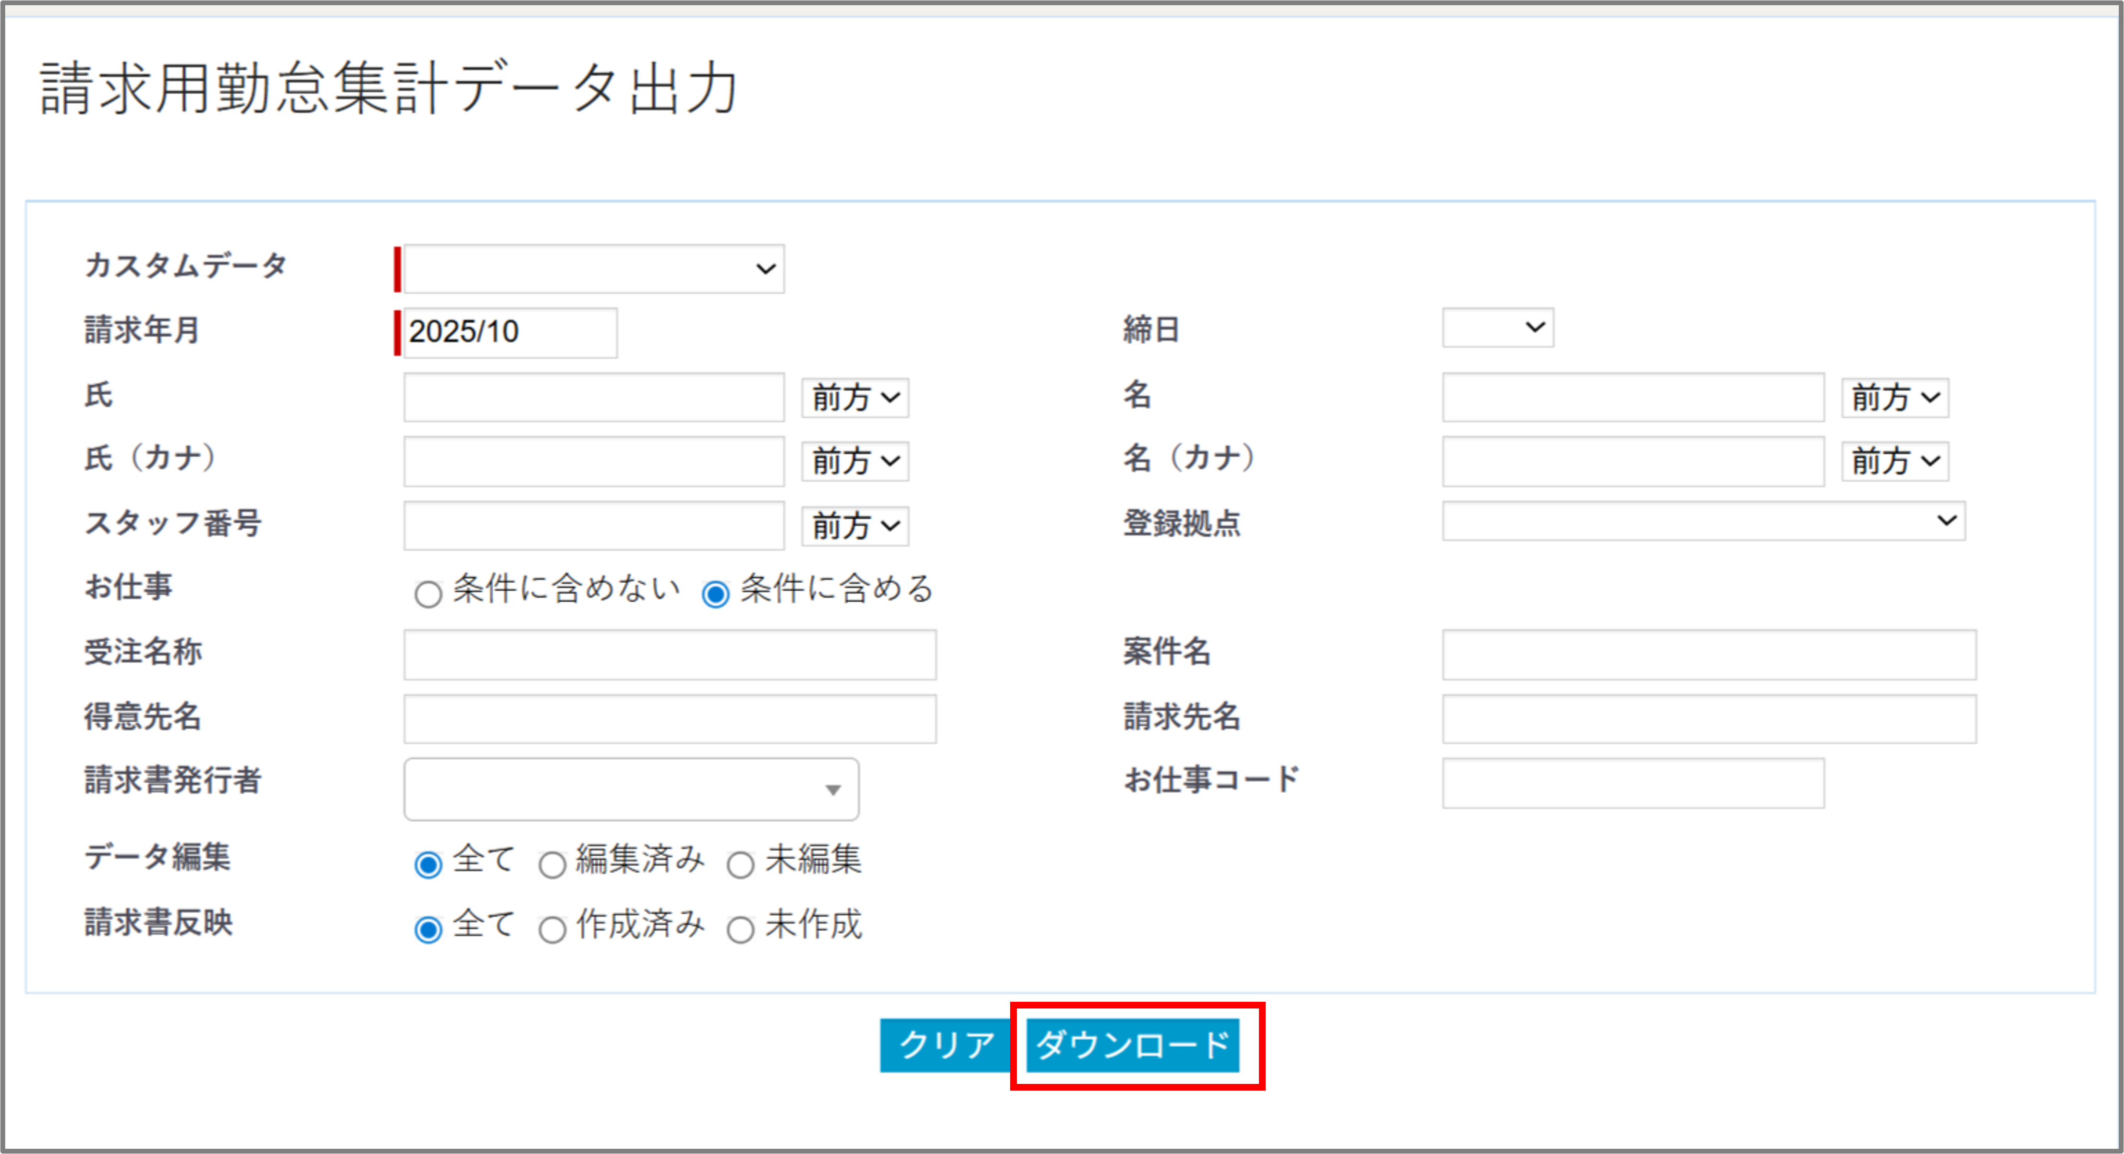The width and height of the screenshot is (2124, 1154).
Task: Open the 前方 dropdown next to 氏
Action: pos(855,398)
